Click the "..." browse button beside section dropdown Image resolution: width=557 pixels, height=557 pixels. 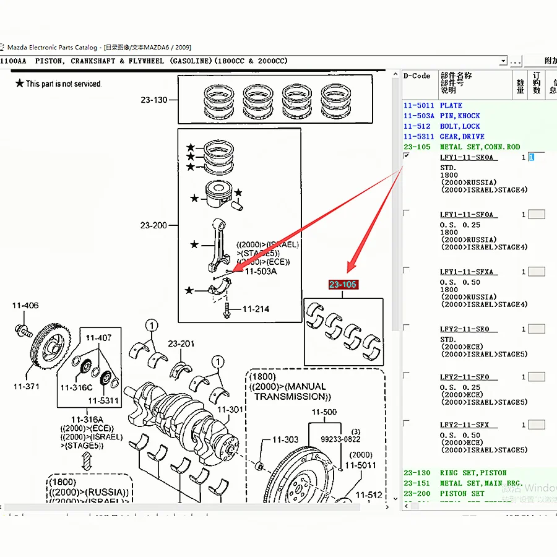click(516, 61)
